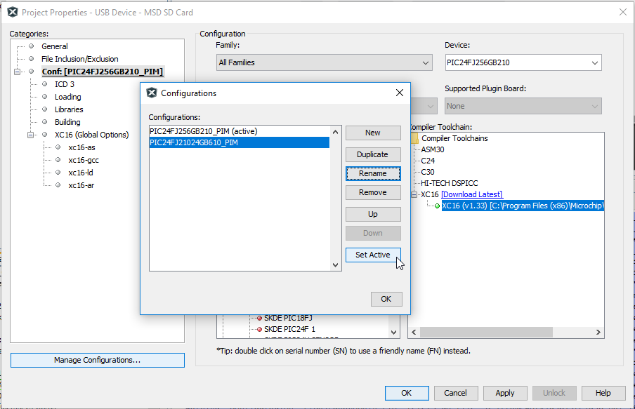Click the Duplicate configuration button

(x=373, y=154)
